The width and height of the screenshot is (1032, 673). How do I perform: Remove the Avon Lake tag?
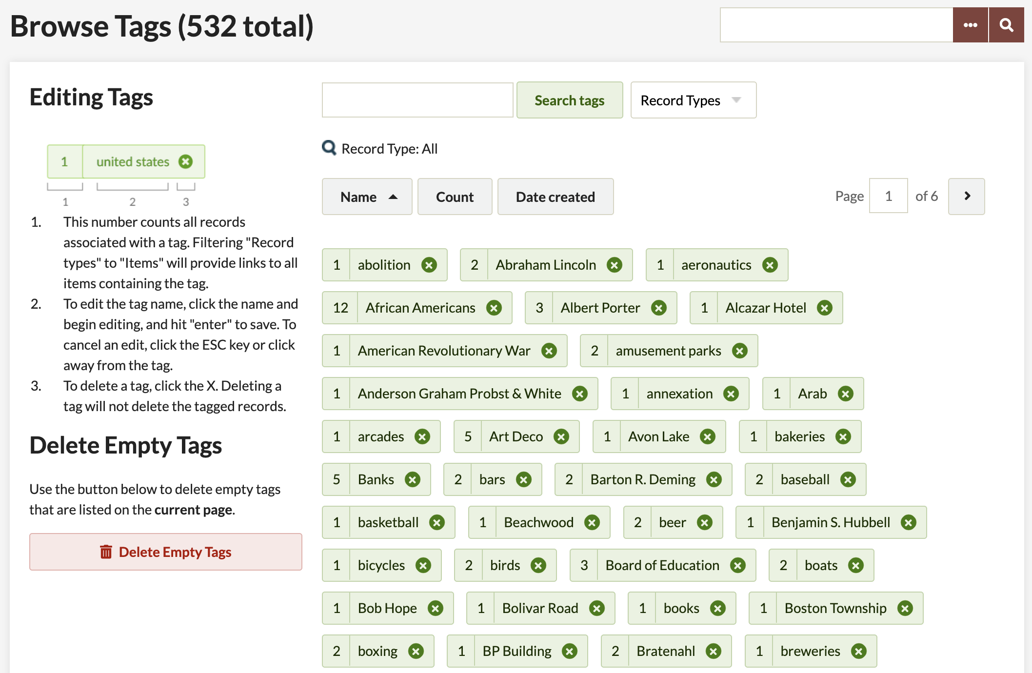click(x=708, y=436)
